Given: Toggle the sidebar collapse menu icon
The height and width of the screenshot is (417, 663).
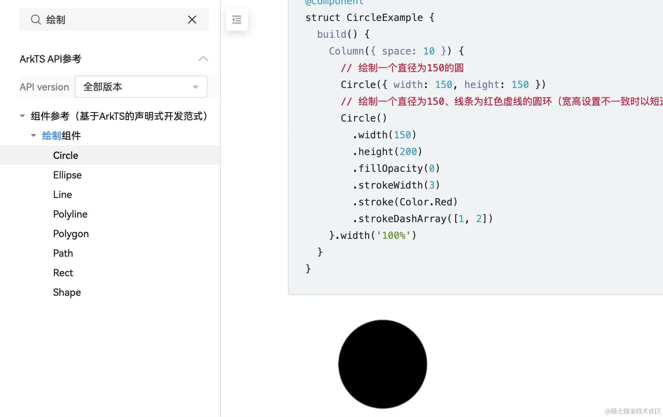Looking at the screenshot, I should [x=237, y=20].
